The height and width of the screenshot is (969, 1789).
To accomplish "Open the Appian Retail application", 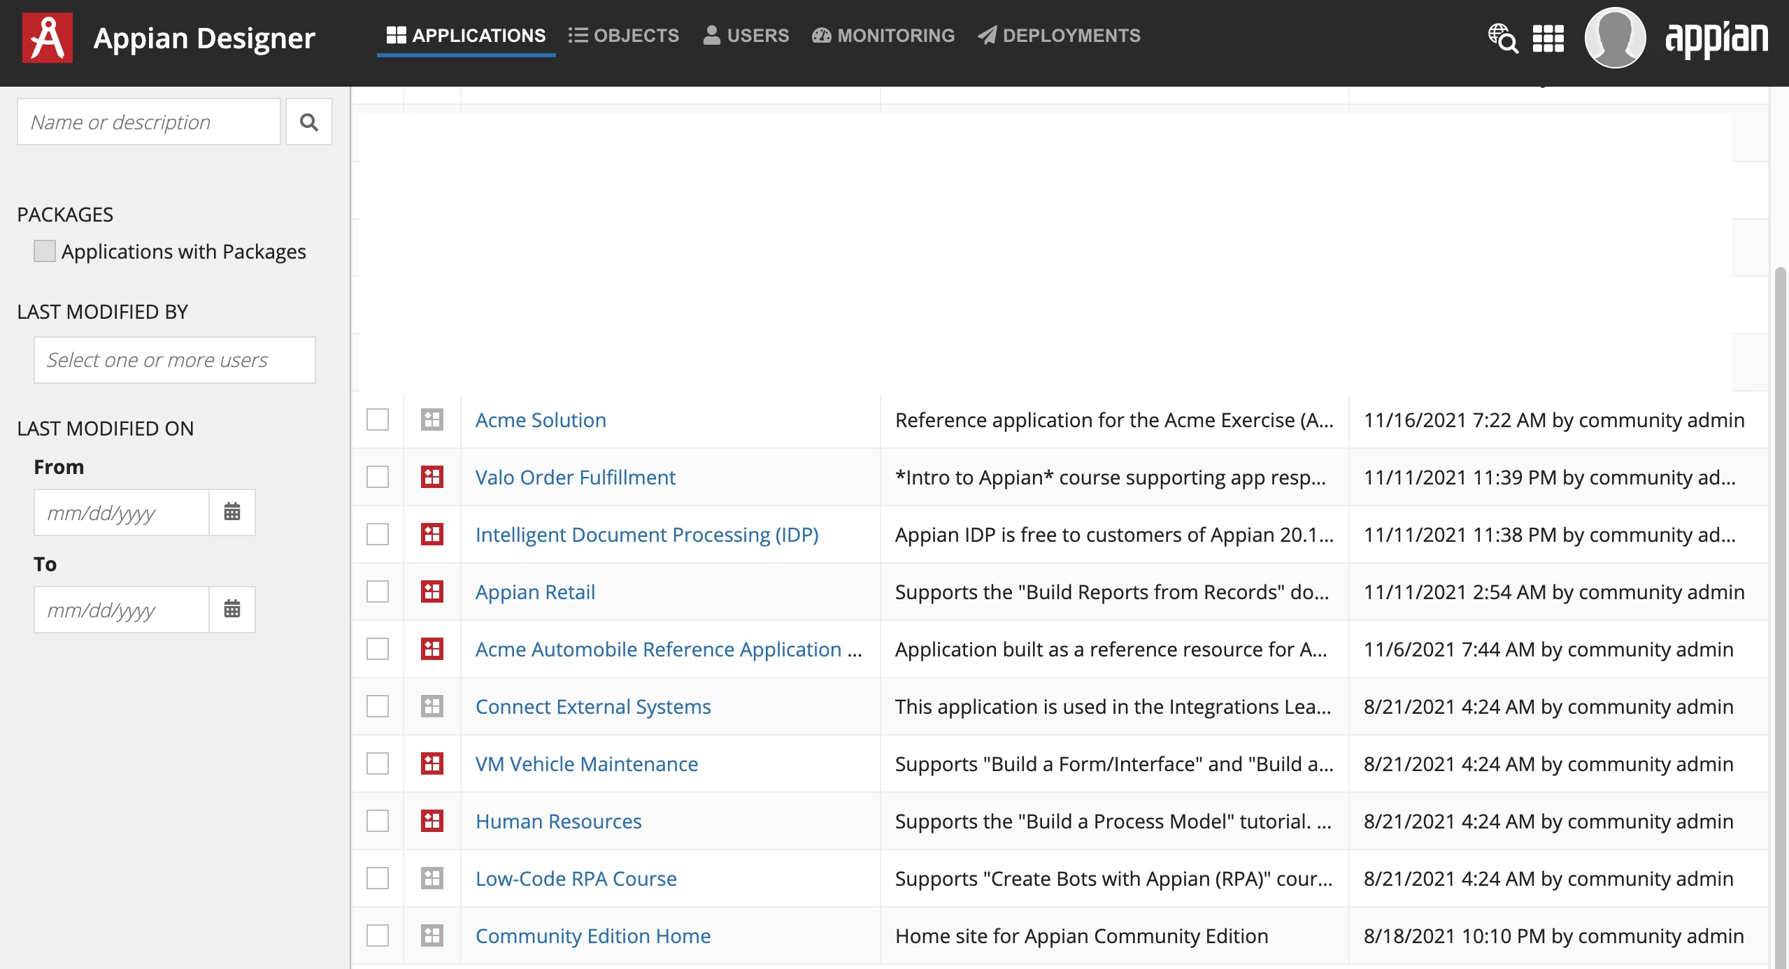I will (535, 591).
